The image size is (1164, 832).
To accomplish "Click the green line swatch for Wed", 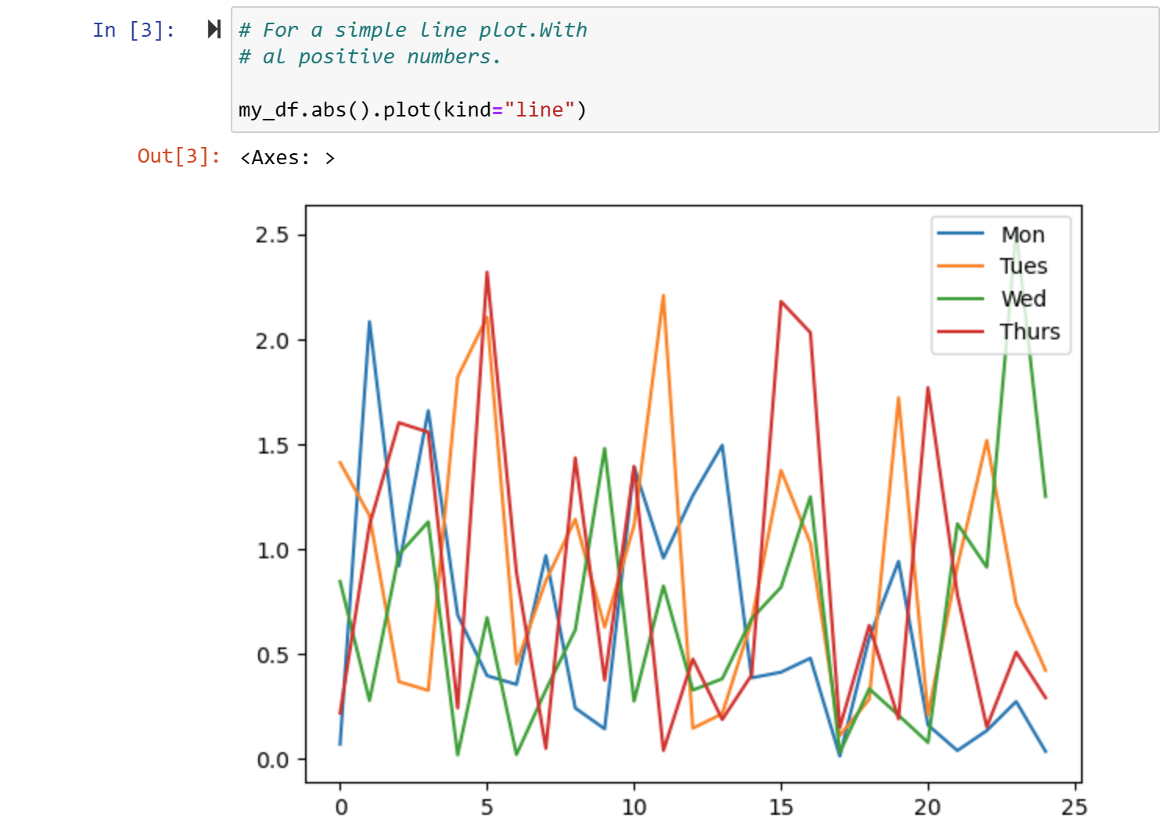I will point(961,299).
